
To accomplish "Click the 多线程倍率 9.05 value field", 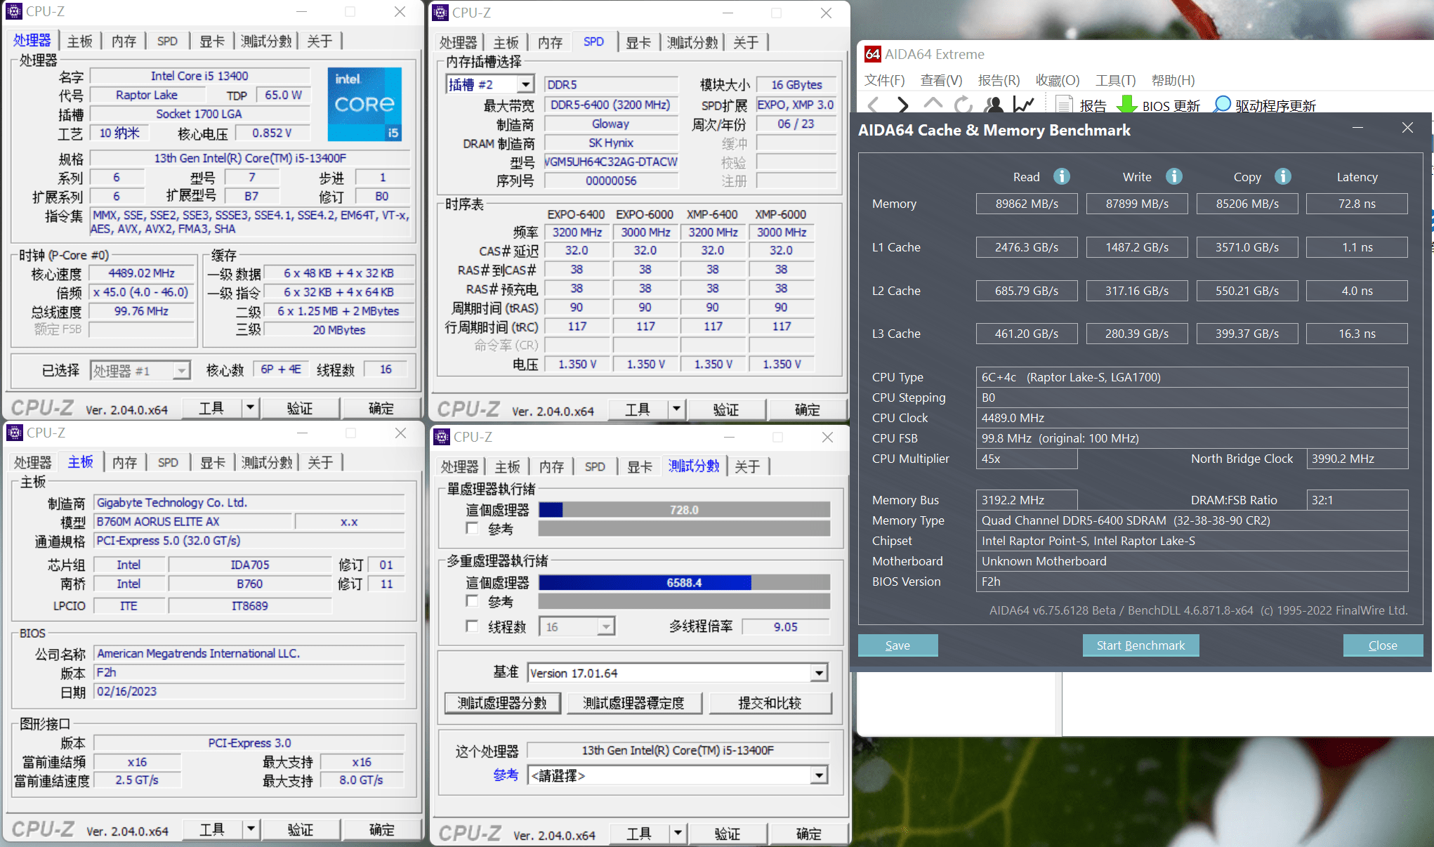I will pyautogui.click(x=785, y=626).
